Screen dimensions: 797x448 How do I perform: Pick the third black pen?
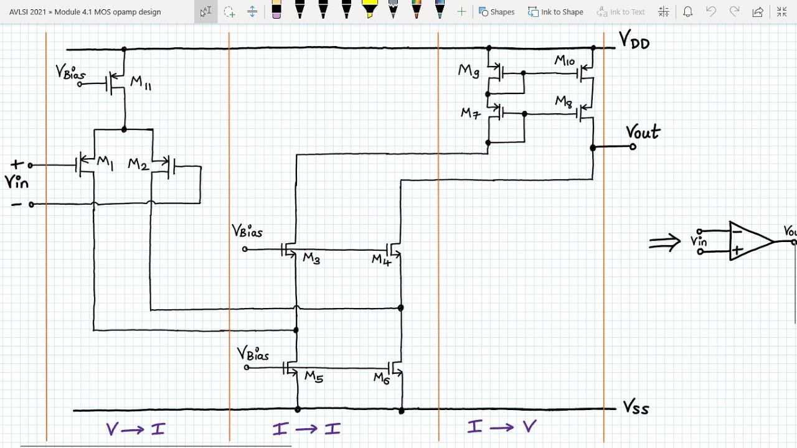coord(346,11)
